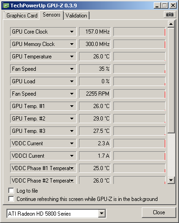Click the GPU-Z title bar app icon
Viewport: 179px width, 223px height.
6,6
